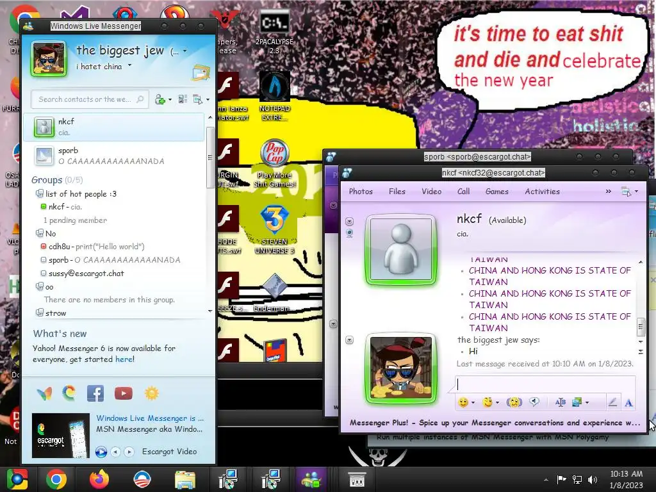Image resolution: width=656 pixels, height=492 pixels.
Task: Select the text mode A icon
Action: pos(628,402)
